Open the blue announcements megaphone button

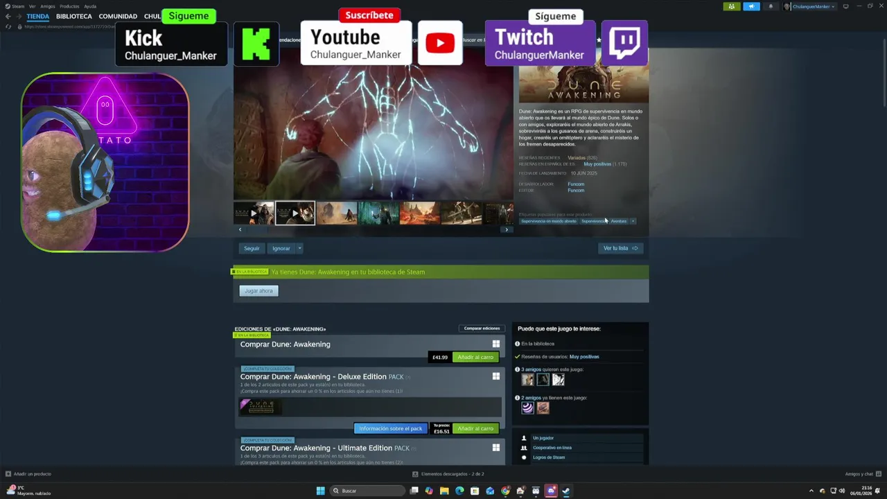coord(751,6)
